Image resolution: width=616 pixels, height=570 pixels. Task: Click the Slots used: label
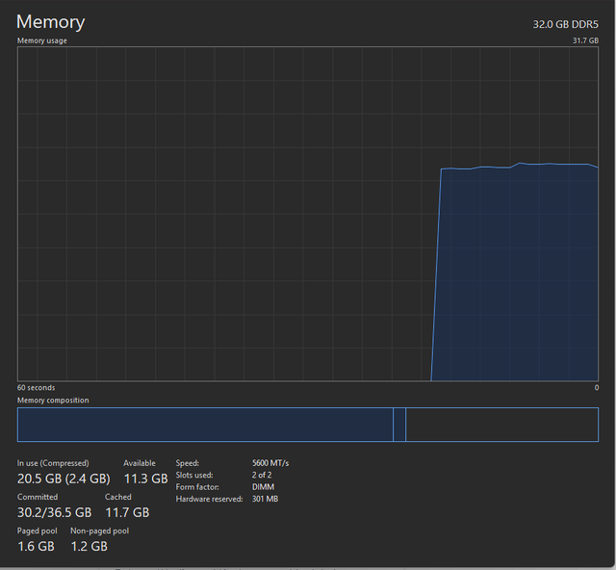click(194, 475)
